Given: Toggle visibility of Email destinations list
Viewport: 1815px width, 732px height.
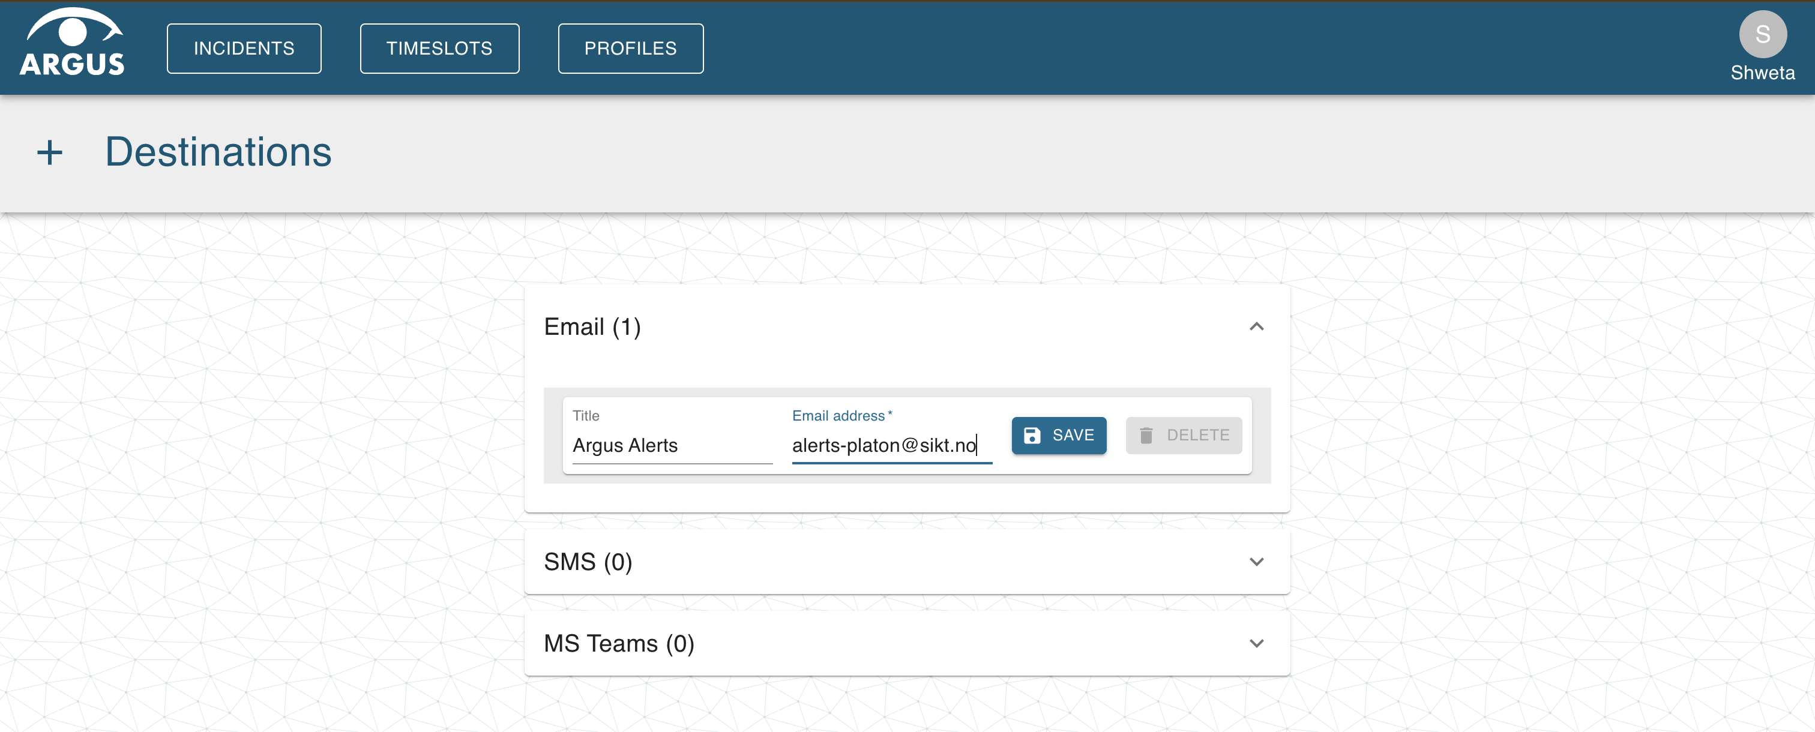Looking at the screenshot, I should (x=1258, y=327).
